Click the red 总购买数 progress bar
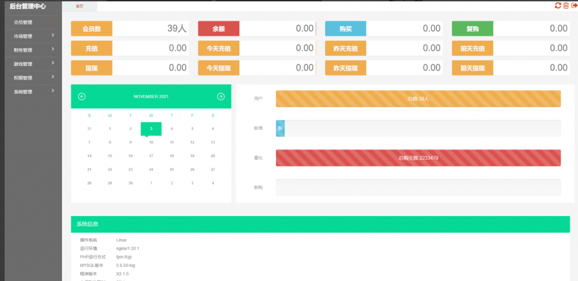The width and height of the screenshot is (578, 281). [418, 158]
